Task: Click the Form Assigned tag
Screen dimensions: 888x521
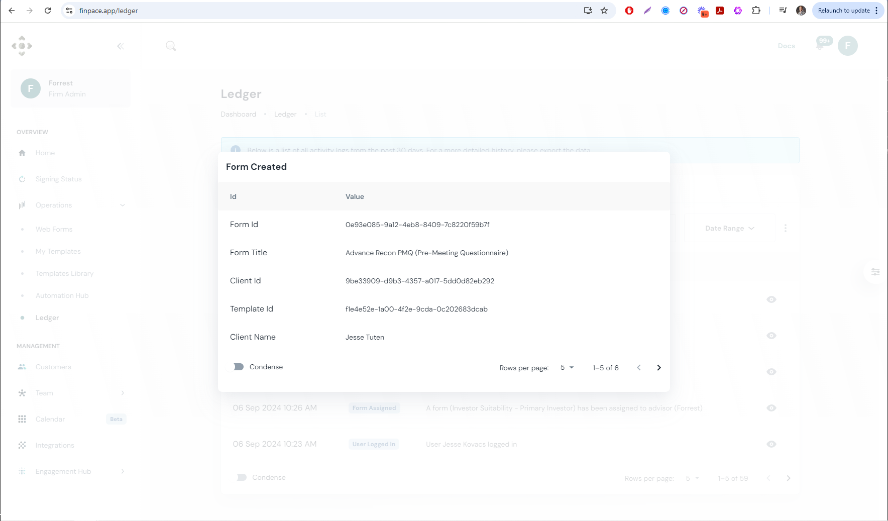Action: (x=374, y=408)
